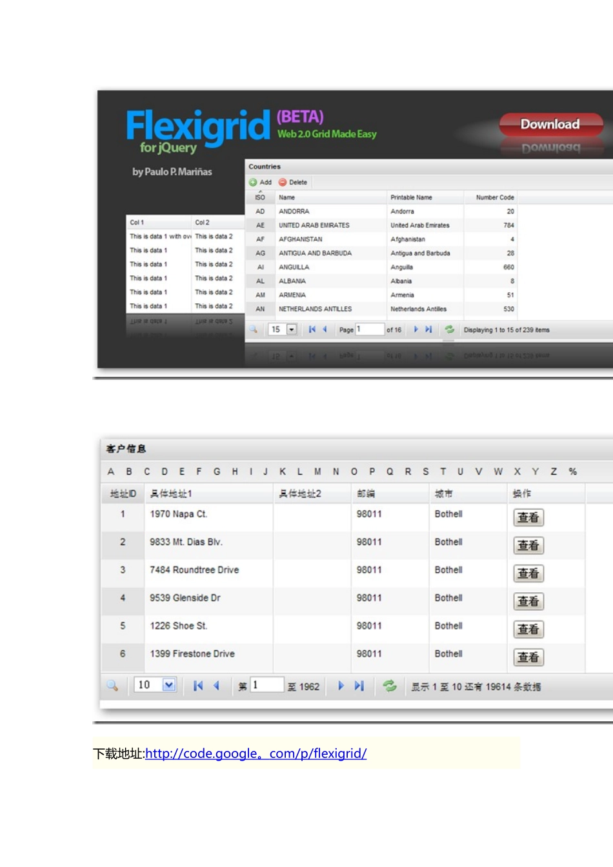The height and width of the screenshot is (867, 613).
Task: Open search magnifier in Countries grid footer
Action: pyautogui.click(x=254, y=330)
